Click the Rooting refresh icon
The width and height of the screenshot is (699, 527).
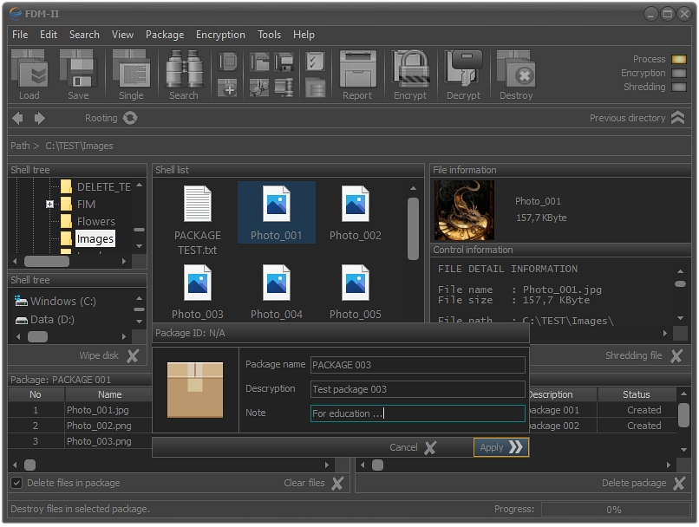click(x=130, y=118)
